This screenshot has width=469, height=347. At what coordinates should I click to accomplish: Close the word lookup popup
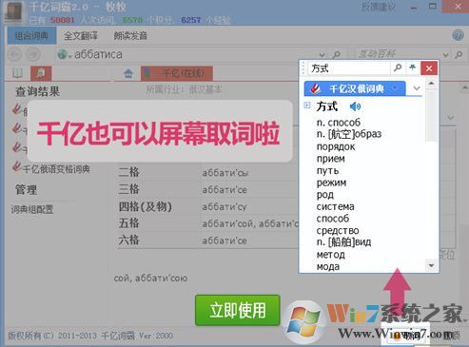pyautogui.click(x=429, y=68)
